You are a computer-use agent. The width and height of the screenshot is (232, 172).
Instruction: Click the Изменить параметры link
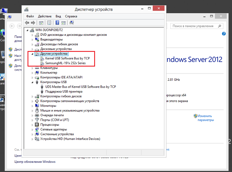pos(205,118)
